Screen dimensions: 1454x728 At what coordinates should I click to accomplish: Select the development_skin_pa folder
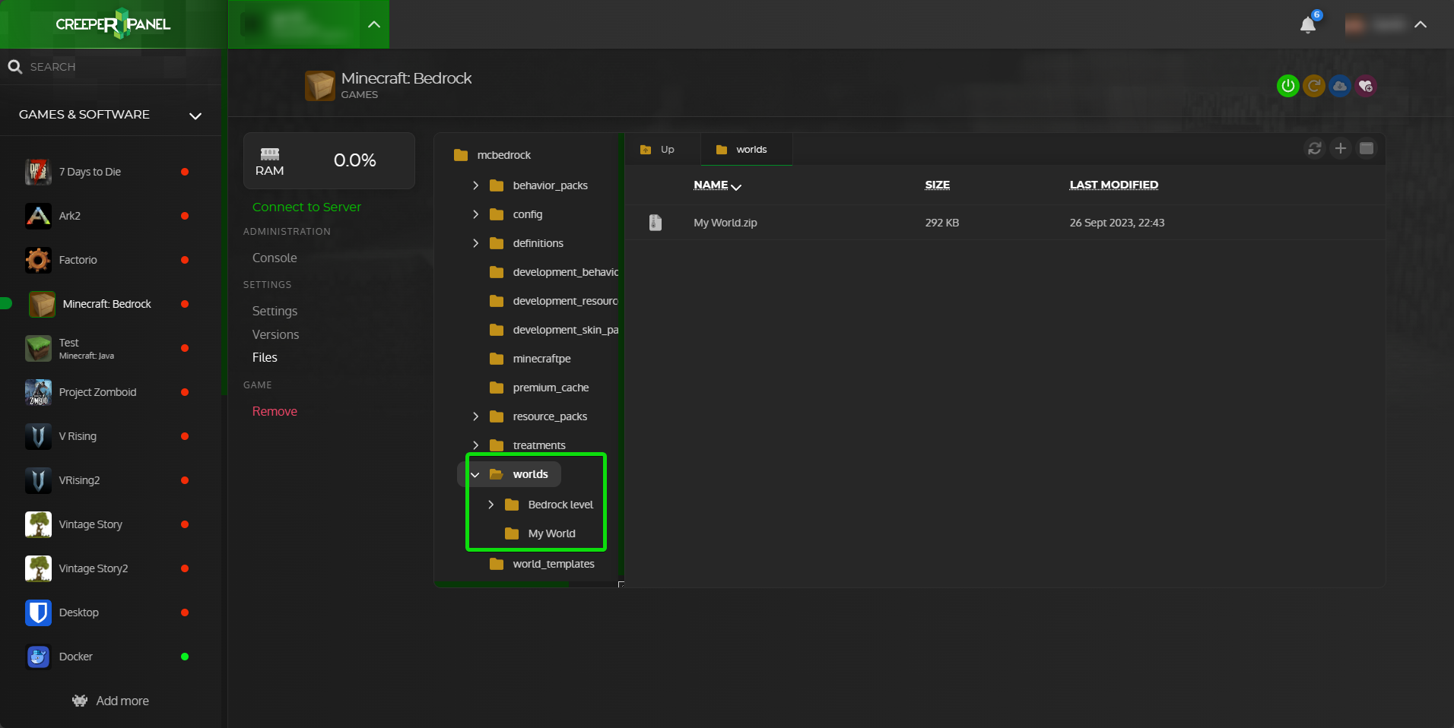pos(554,330)
